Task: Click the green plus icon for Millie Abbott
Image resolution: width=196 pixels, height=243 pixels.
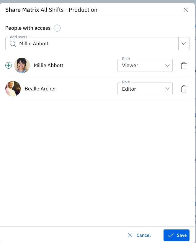Action: tap(9, 65)
